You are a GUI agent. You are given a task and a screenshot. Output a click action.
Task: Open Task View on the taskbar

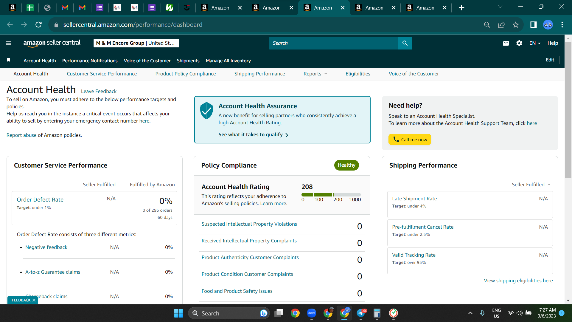(279, 313)
